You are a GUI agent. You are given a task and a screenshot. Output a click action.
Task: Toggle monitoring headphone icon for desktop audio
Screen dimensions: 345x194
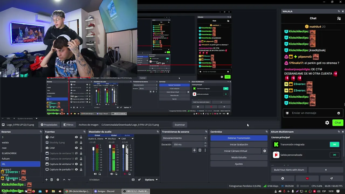click(x=99, y=174)
